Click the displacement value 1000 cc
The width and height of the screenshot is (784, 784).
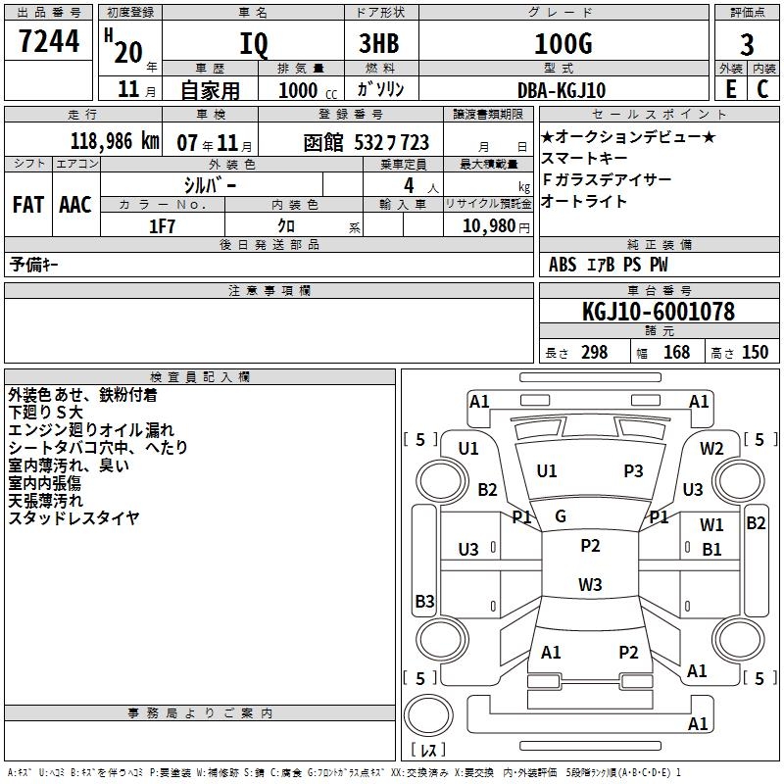click(x=308, y=90)
